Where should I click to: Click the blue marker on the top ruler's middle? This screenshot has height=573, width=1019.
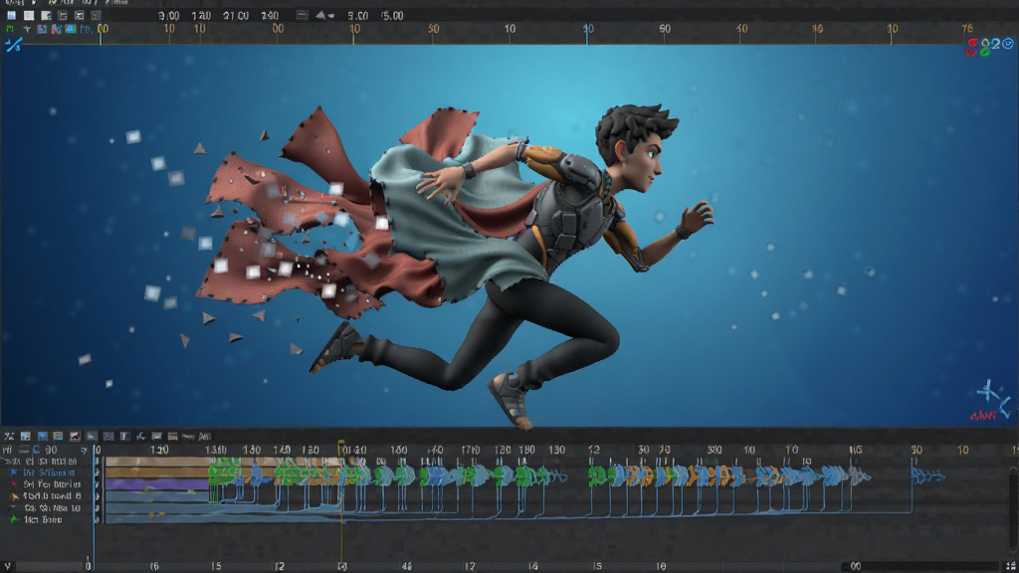tap(587, 33)
